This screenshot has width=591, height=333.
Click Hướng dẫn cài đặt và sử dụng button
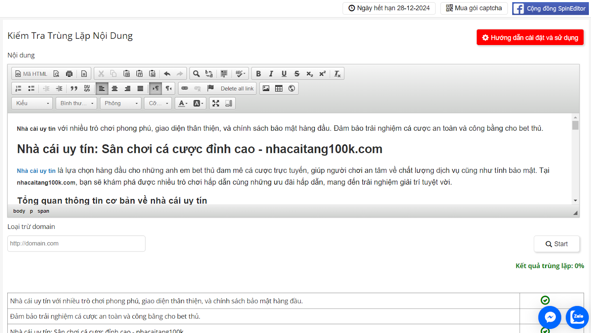click(x=530, y=38)
